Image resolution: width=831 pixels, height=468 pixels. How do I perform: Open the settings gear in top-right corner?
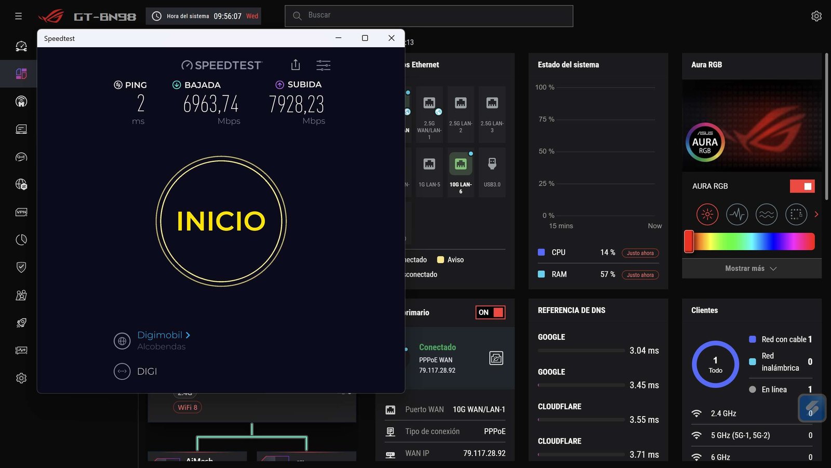(x=816, y=16)
